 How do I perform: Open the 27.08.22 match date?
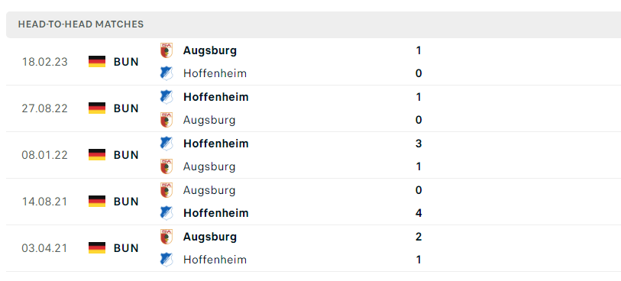tap(45, 108)
